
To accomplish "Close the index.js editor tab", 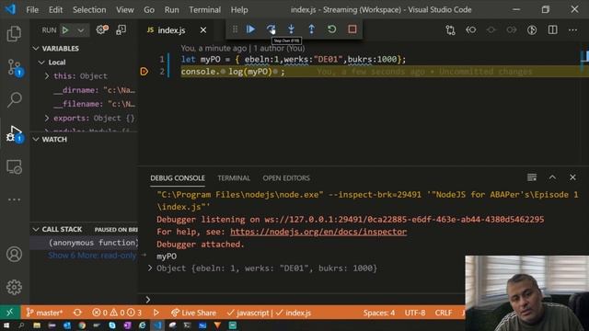I will click(203, 30).
